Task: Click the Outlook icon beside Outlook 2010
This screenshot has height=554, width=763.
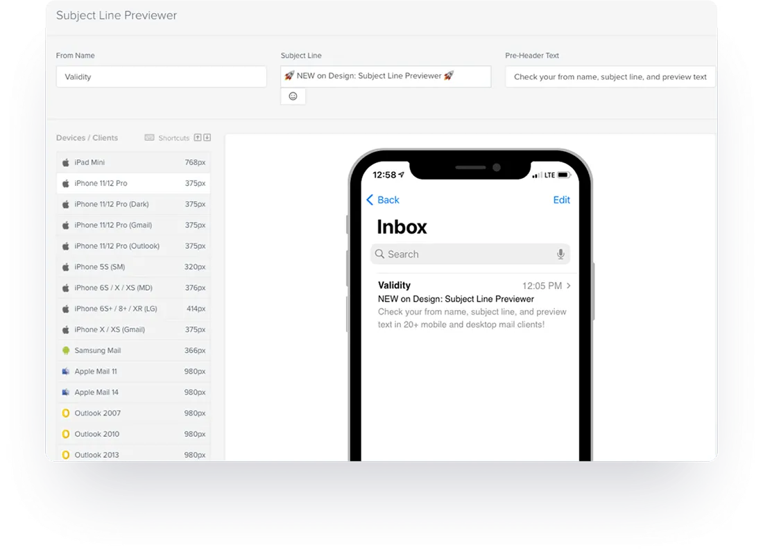Action: [x=66, y=434]
